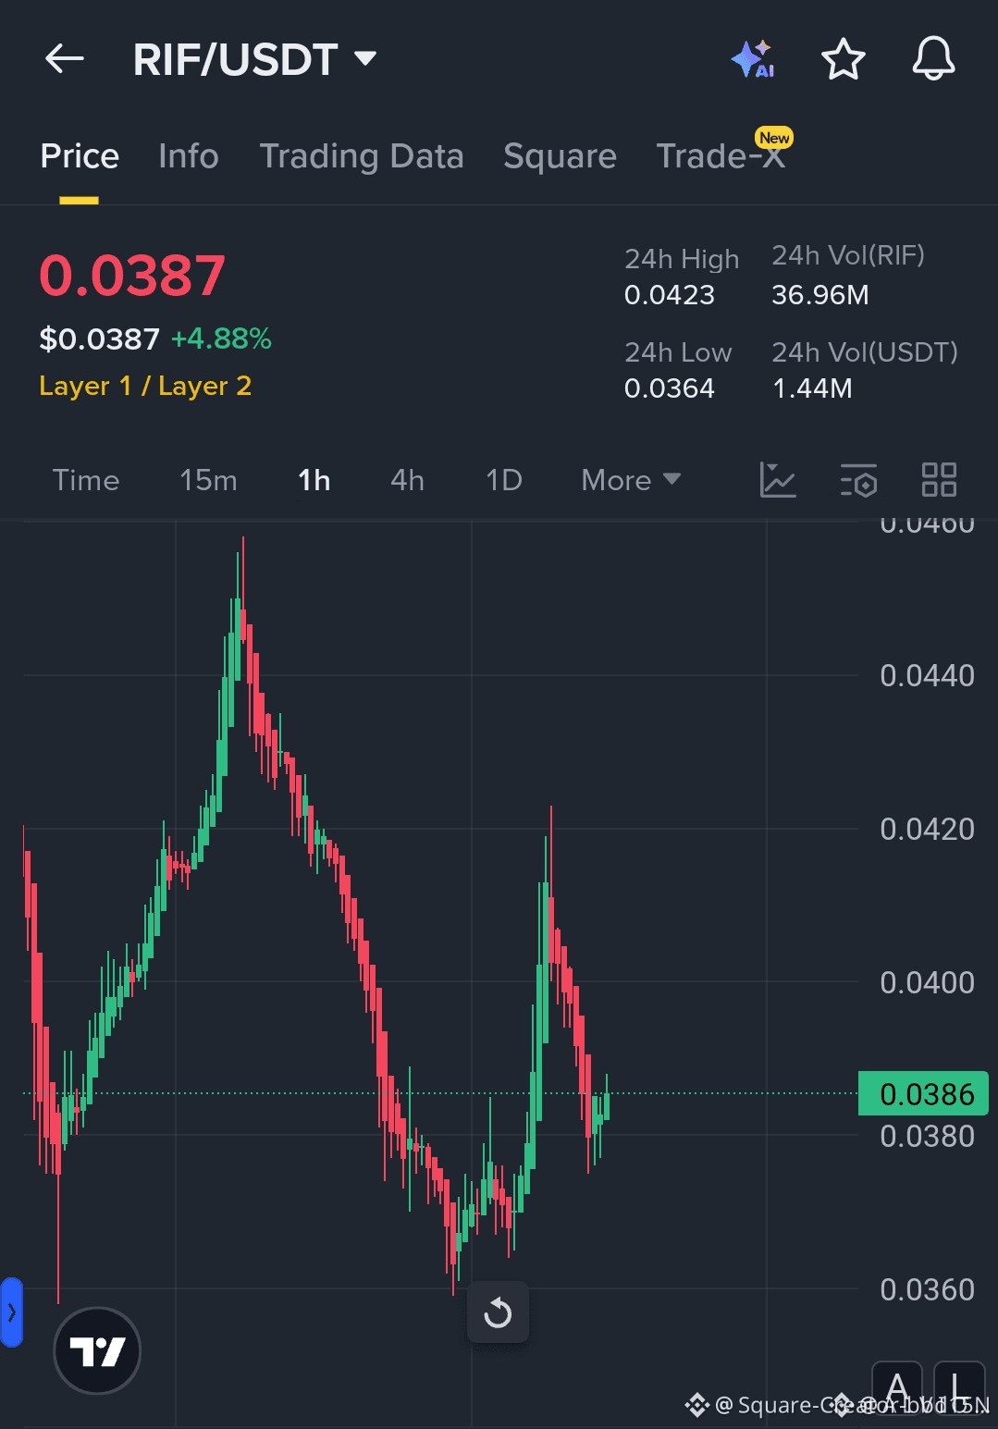This screenshot has height=1429, width=998.
Task: Expand the More intervals dropdown
Action: click(x=631, y=480)
